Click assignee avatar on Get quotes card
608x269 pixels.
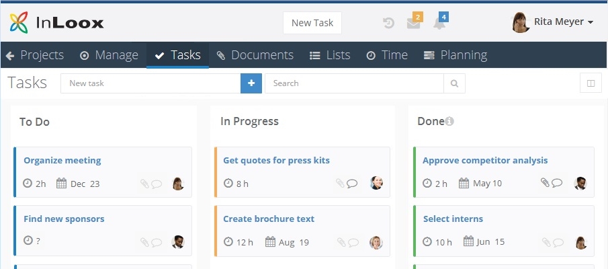tap(376, 183)
